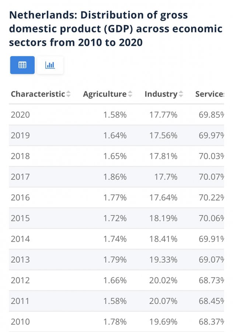The image size is (233, 332).
Task: Click the 2011 Services value 68.45%
Action: (x=211, y=301)
